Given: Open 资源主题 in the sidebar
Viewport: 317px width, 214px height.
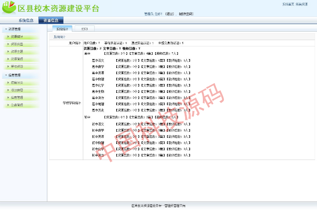Looking at the screenshot, I should click(22, 51).
